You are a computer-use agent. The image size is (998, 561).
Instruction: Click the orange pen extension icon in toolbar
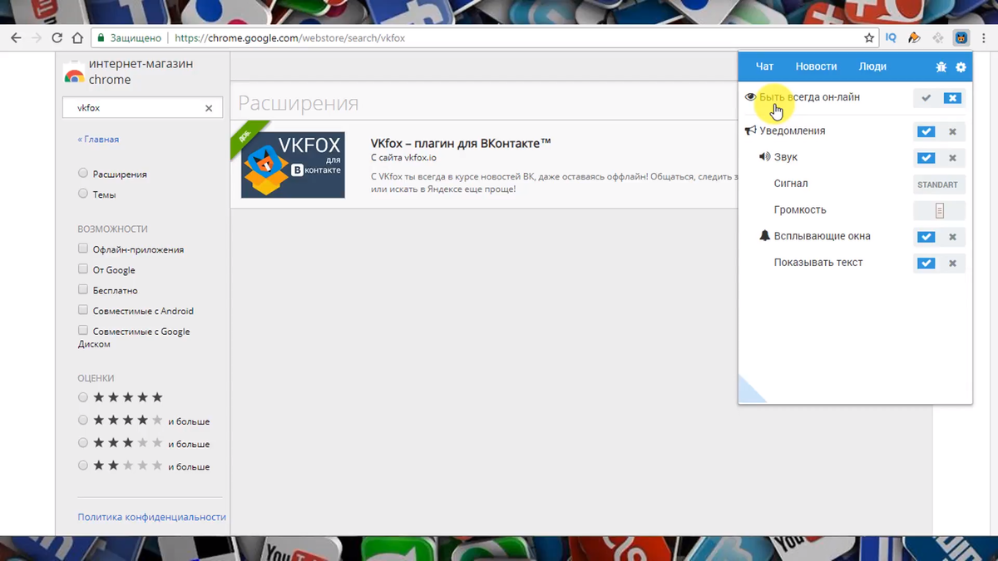tap(914, 37)
